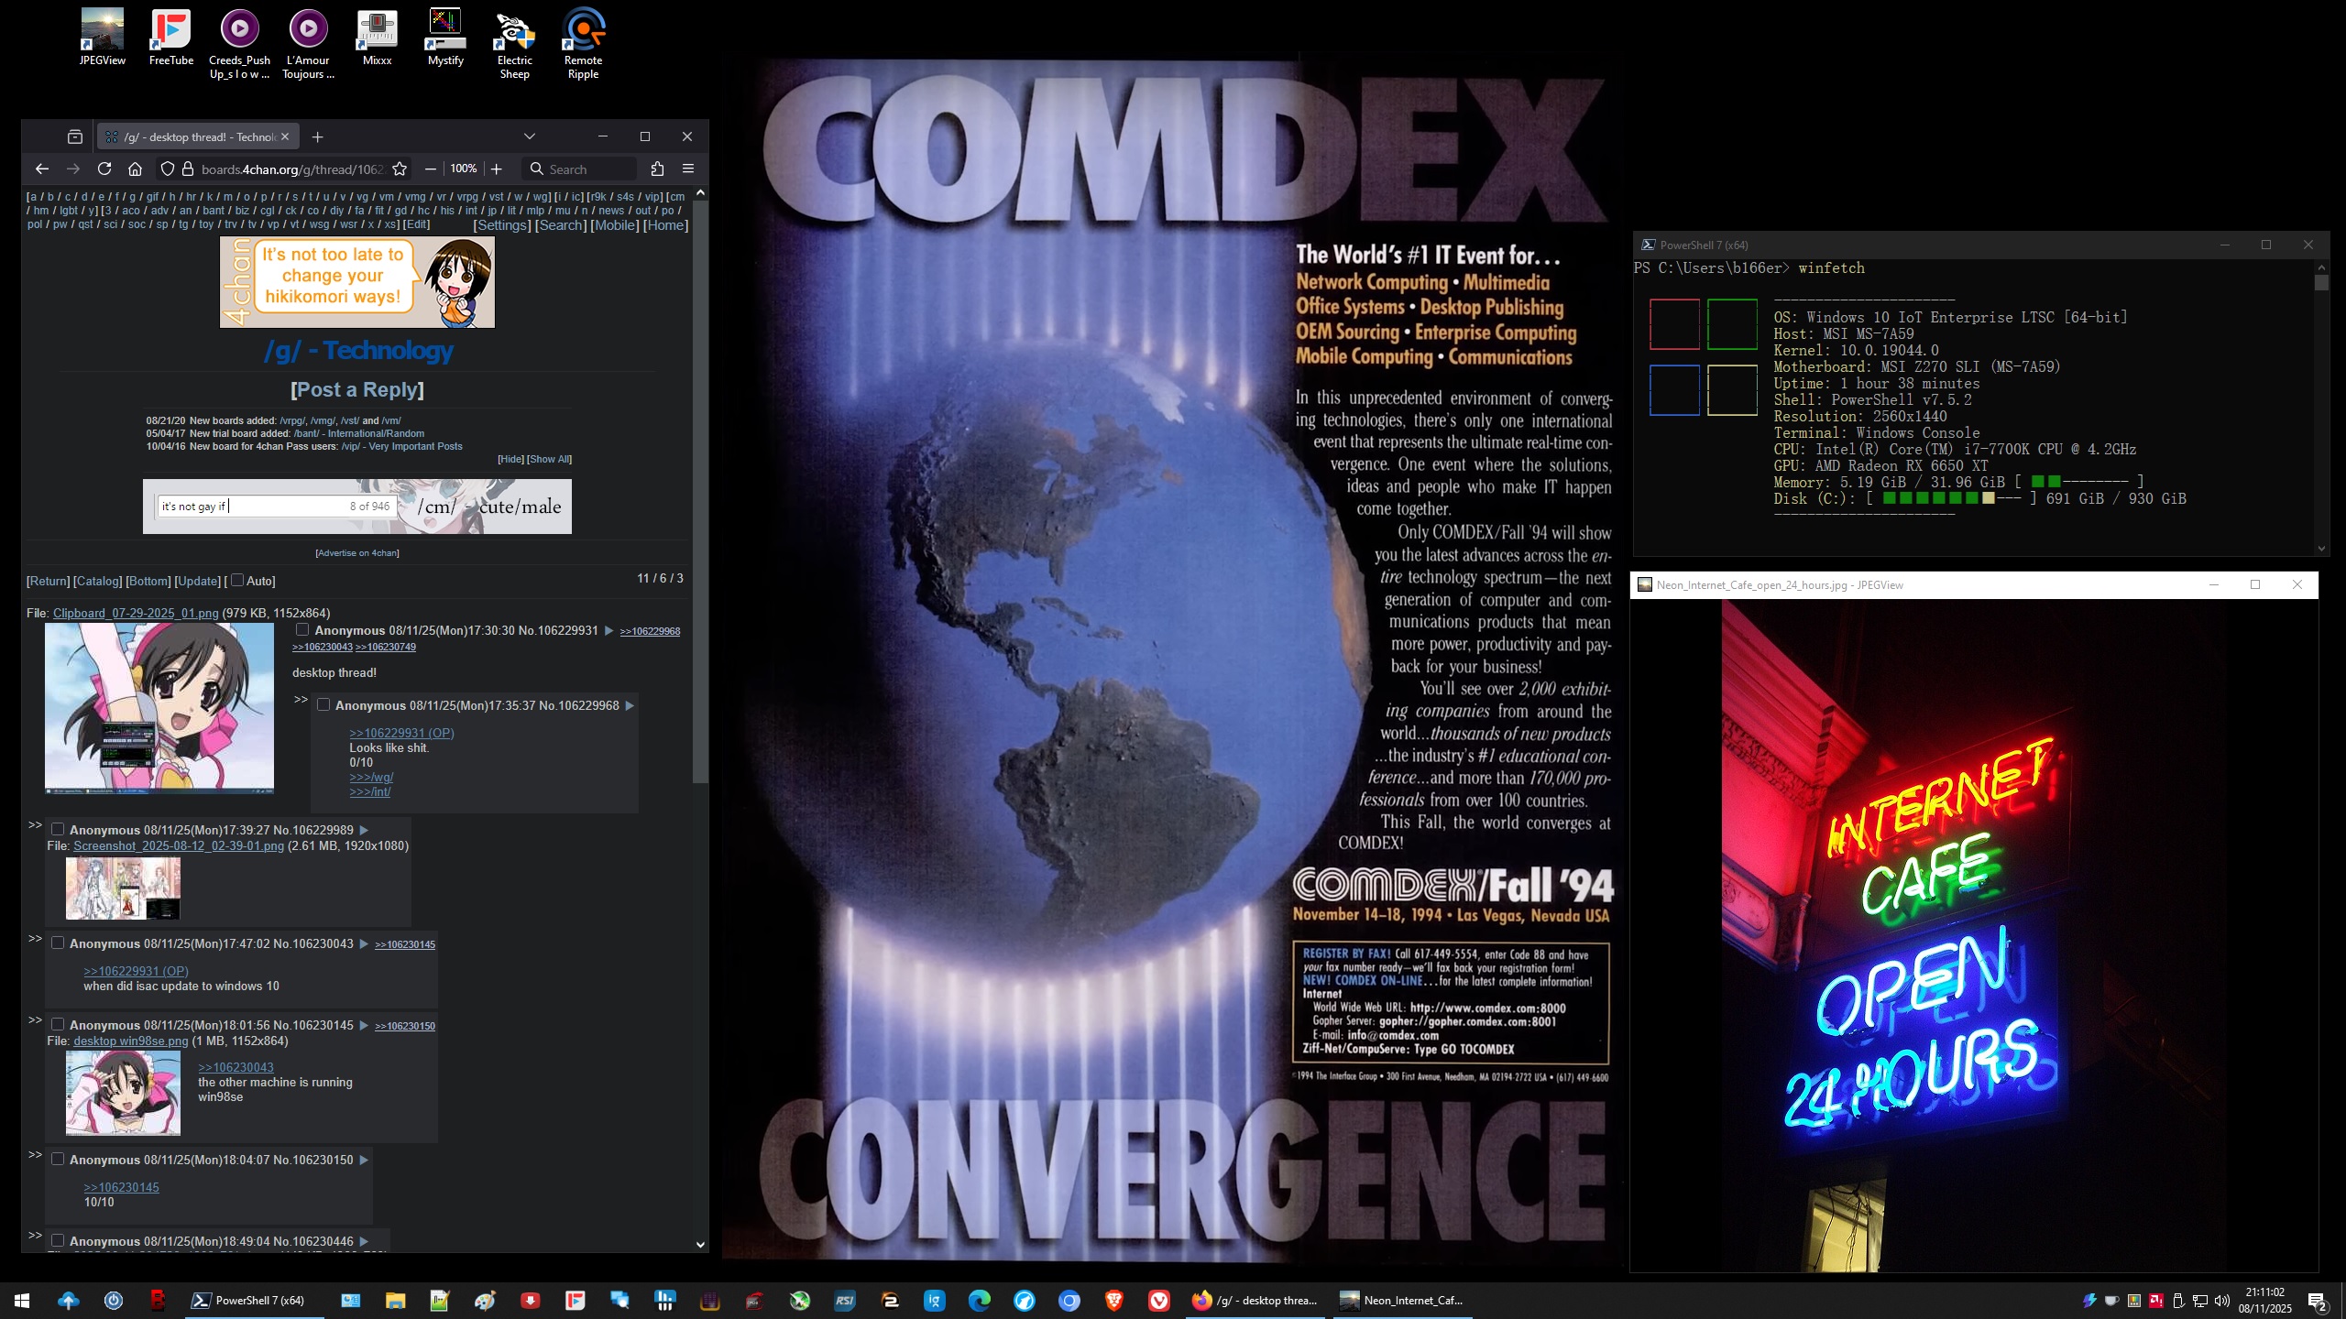Click the Windows Start button

click(22, 1300)
